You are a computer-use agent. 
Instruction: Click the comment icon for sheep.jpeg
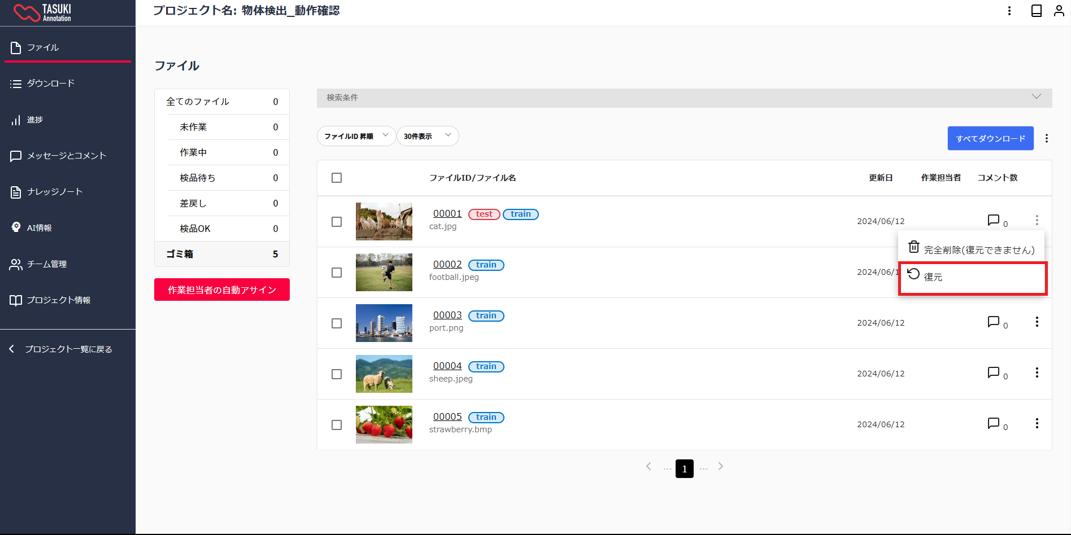point(994,372)
